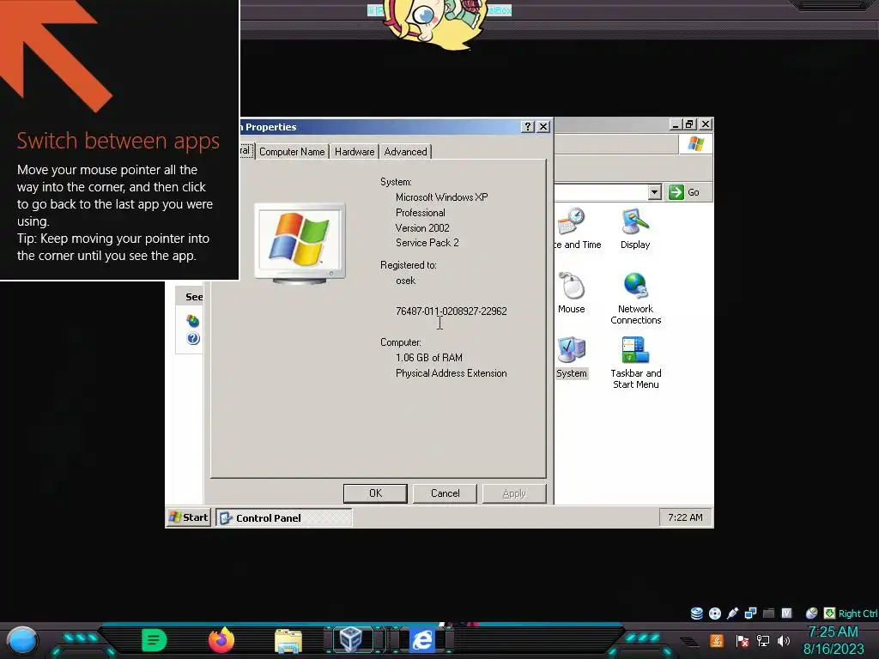The image size is (879, 659).
Task: Click the product ID 76487-011-0208927-22962
Action: pos(452,311)
